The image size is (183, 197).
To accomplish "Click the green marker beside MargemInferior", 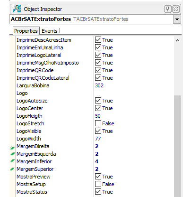I will 12,161.
